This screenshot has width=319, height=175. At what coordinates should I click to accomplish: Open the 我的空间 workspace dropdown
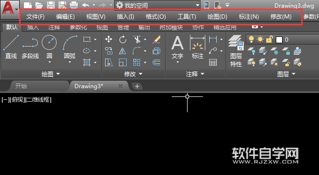pyautogui.click(x=157, y=5)
